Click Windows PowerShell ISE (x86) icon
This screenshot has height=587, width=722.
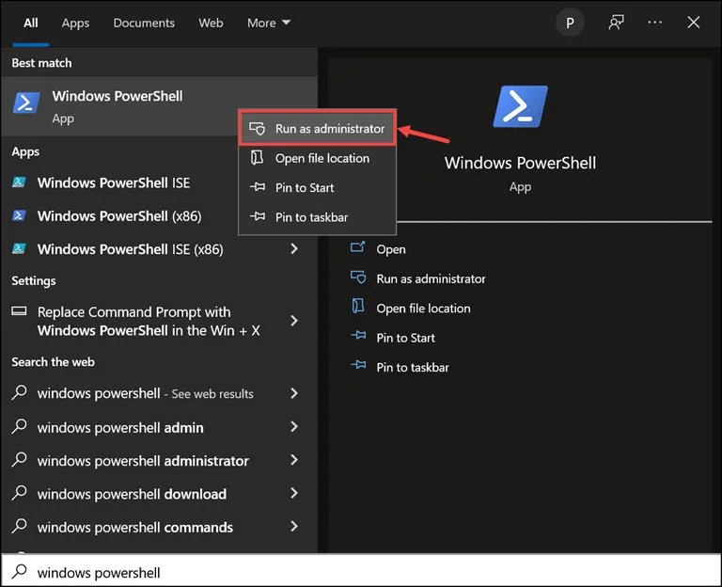pyautogui.click(x=19, y=248)
